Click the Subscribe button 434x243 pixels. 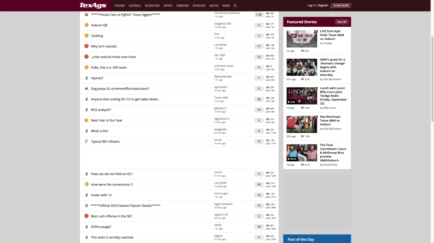pyautogui.click(x=341, y=6)
